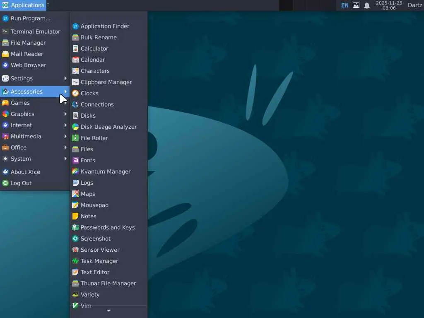Open the Sensor Viewer icon
The width and height of the screenshot is (424, 318).
click(x=75, y=250)
